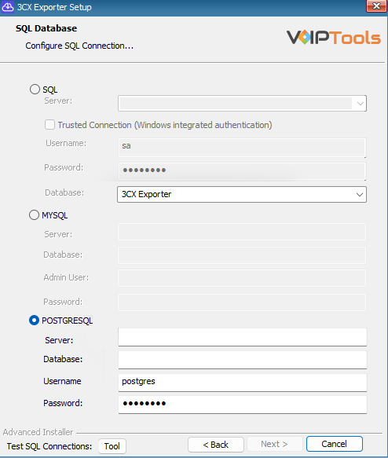This screenshot has width=388, height=458.
Task: Click the POSTGRESQL Server input field
Action: [x=243, y=337]
